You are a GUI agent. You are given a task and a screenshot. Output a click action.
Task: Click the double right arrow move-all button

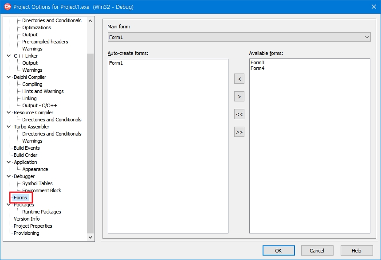click(x=239, y=132)
